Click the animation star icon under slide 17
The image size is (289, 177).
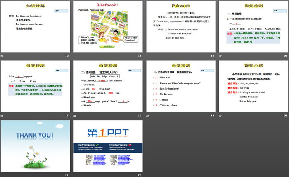coord(2,116)
